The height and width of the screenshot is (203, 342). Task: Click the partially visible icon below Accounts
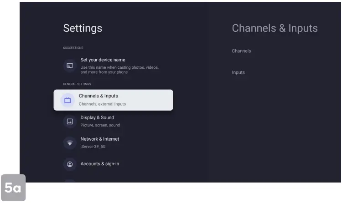(70, 181)
